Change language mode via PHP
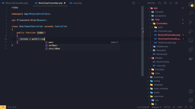Screen dimensions: 195x109 [x=180, y=107]
